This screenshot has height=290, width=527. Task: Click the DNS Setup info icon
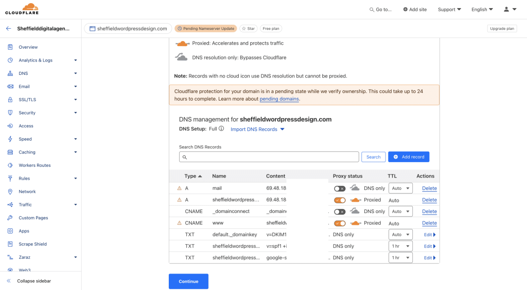(221, 128)
